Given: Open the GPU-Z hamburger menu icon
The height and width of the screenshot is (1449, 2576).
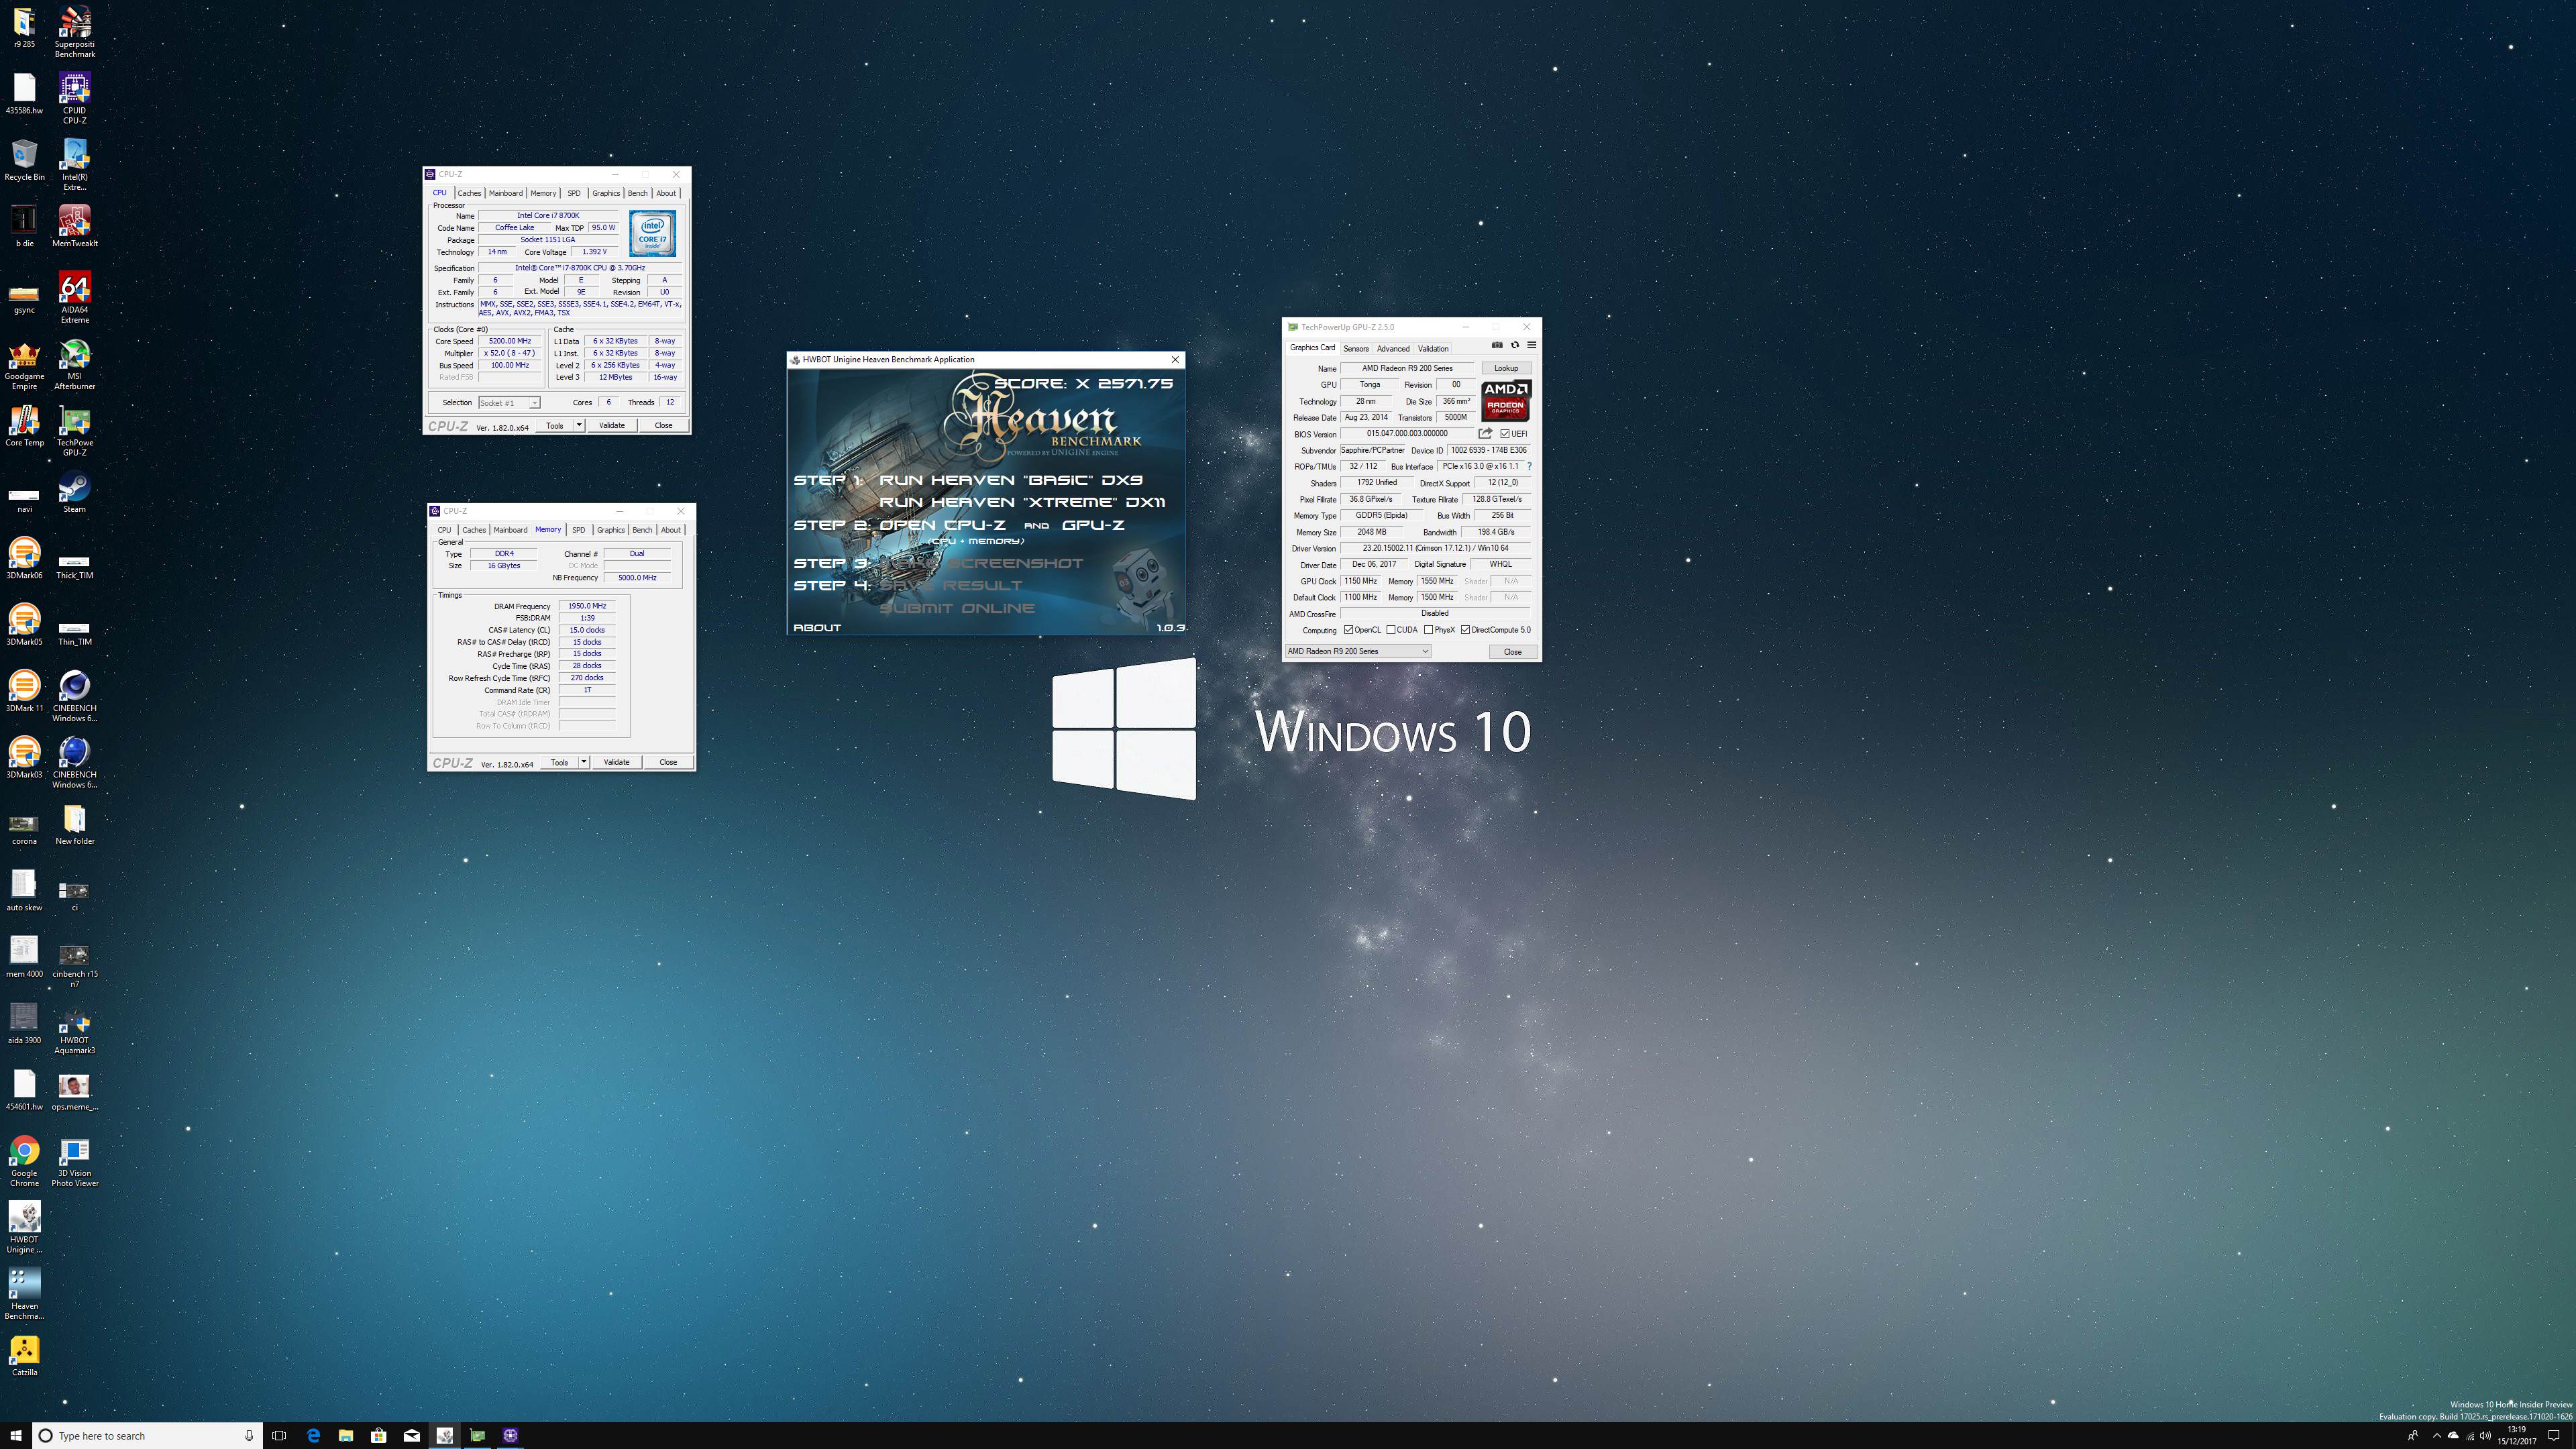Looking at the screenshot, I should [1531, 345].
